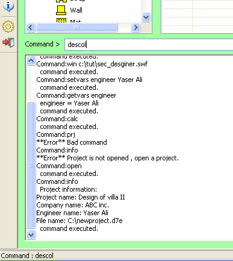Open settings via the gear icon
The width and height of the screenshot is (233, 261).
(x=8, y=27)
